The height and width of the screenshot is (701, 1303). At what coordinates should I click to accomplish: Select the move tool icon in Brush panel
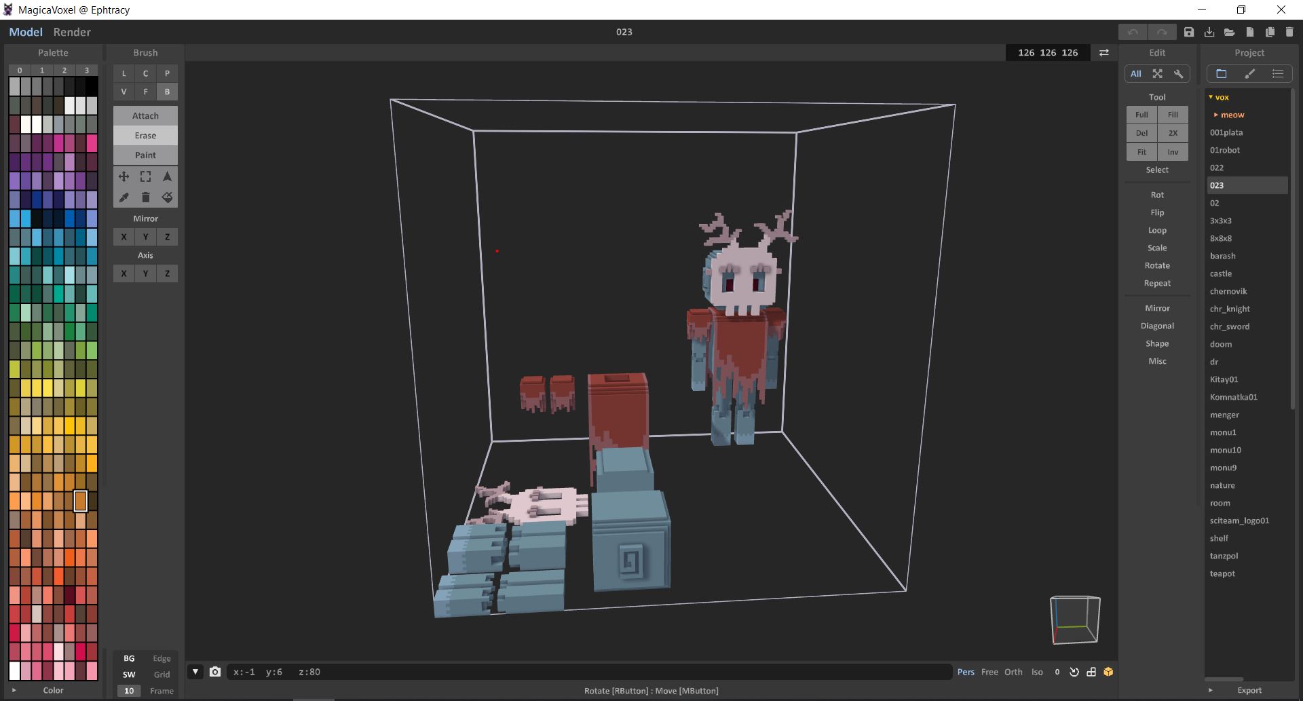[124, 176]
